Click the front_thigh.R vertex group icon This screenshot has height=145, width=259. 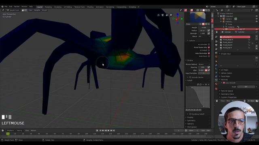[x=221, y=39]
